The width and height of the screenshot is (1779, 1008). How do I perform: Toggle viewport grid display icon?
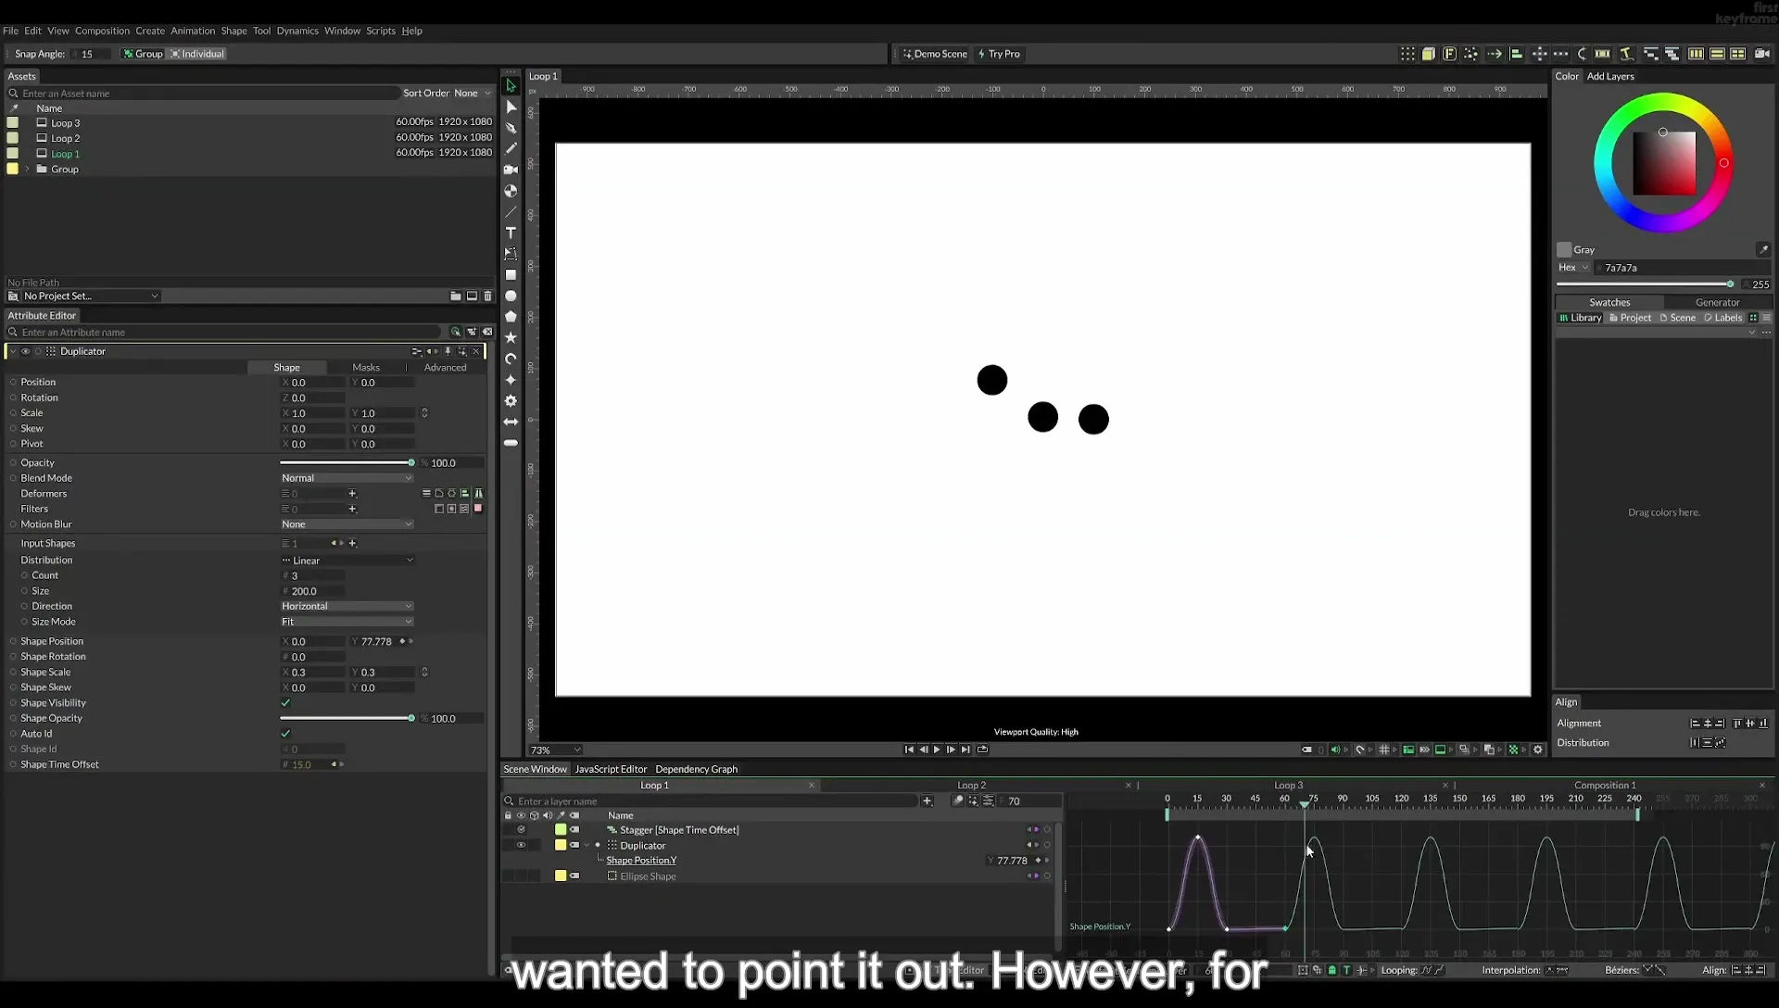1383,750
